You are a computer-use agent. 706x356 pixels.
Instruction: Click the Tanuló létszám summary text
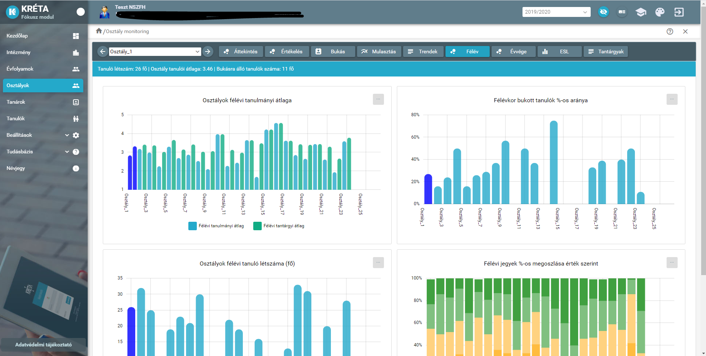196,69
